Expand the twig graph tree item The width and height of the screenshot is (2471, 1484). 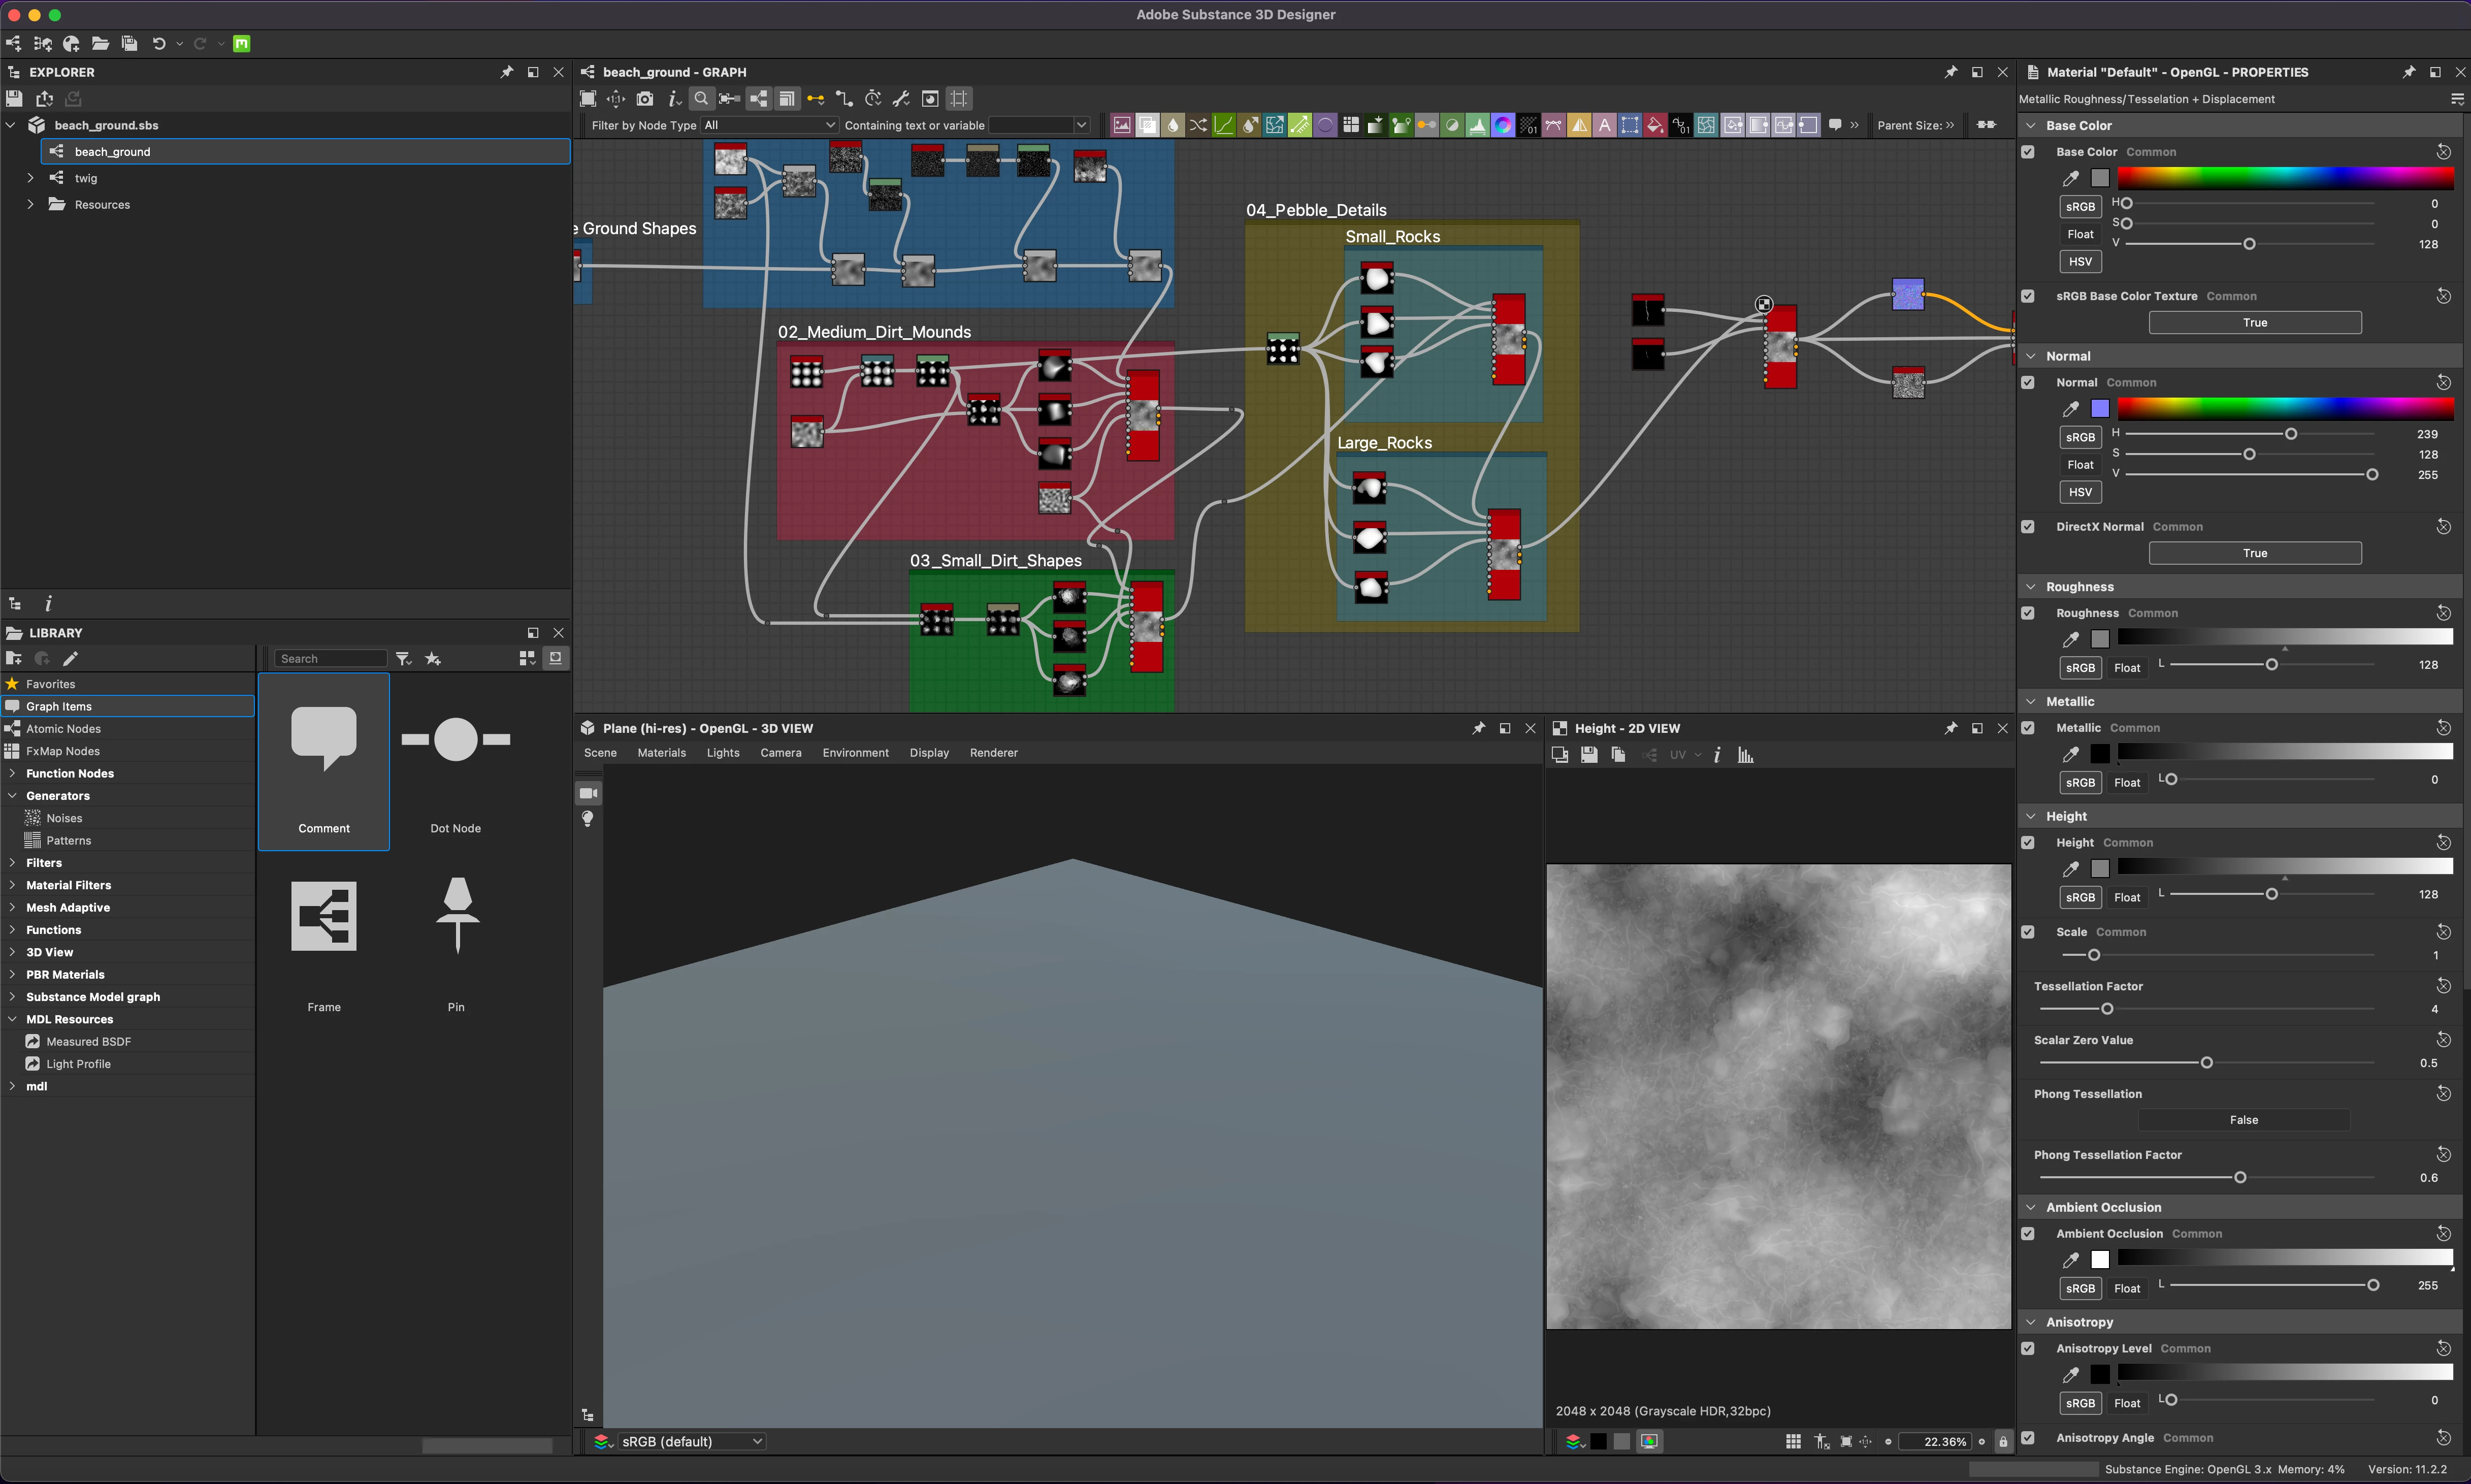[x=30, y=178]
